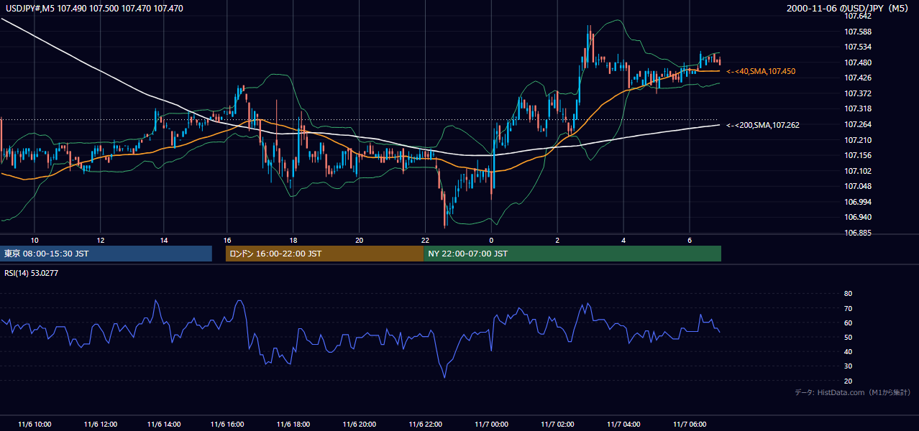Viewport: 919px width, 431px height.
Task: Click RSI scale level 70
Action: click(848, 308)
